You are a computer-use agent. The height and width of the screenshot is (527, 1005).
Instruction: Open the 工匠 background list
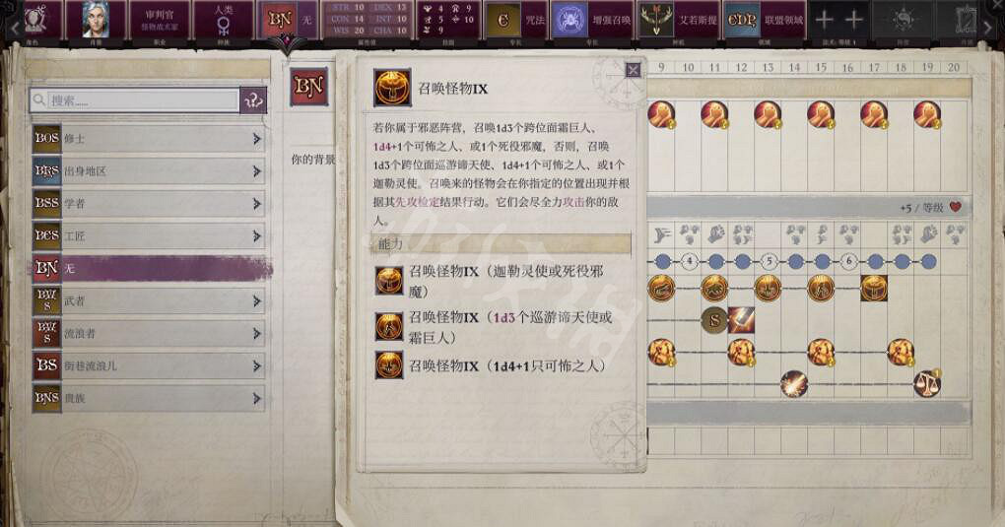149,236
